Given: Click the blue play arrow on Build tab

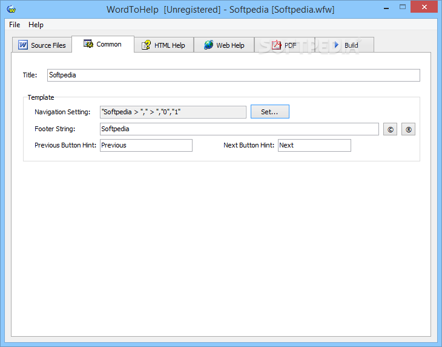Looking at the screenshot, I should click(336, 45).
